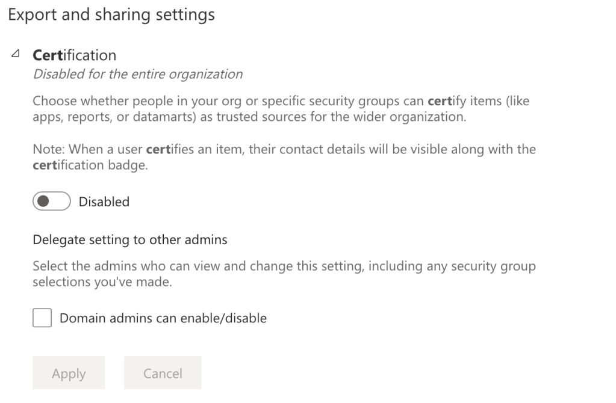Check the Domain admins can enable/disable box
This screenshot has height=403, width=616.
coord(42,318)
